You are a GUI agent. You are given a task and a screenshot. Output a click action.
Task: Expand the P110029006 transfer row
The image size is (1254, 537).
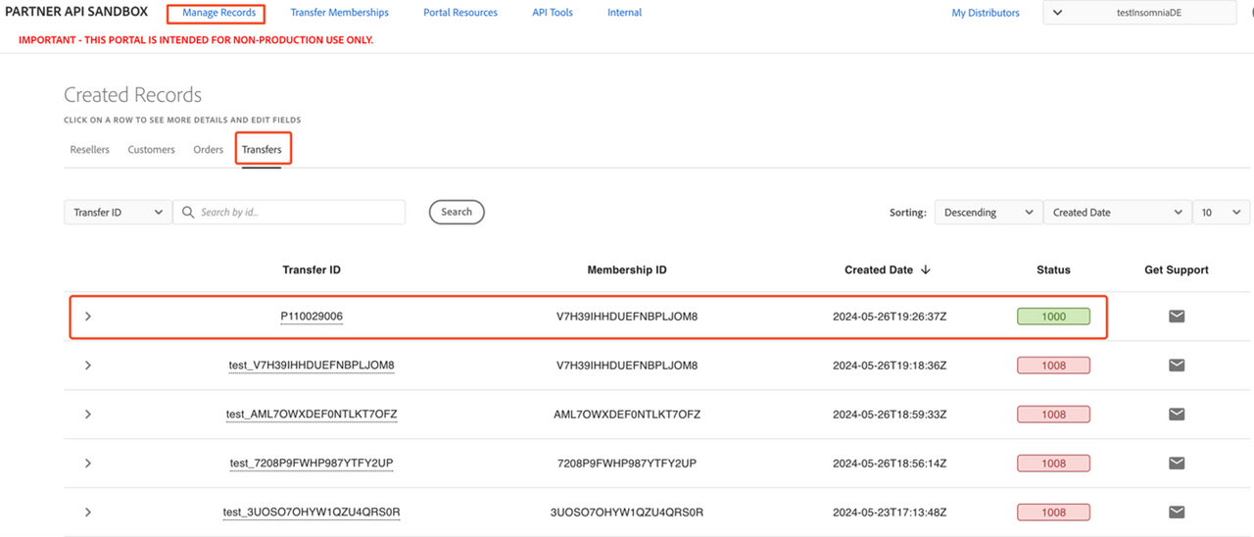click(88, 317)
